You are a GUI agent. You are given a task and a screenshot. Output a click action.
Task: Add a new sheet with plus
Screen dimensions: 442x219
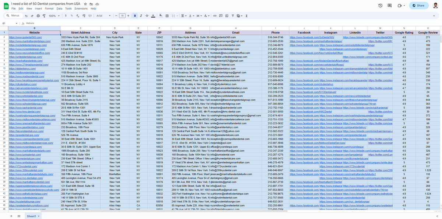point(11,216)
